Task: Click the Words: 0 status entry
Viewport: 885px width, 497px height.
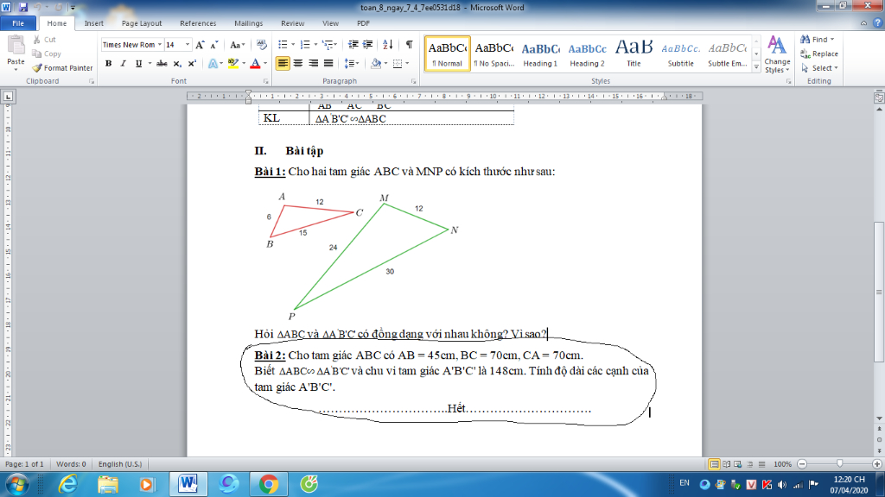Action: click(71, 464)
